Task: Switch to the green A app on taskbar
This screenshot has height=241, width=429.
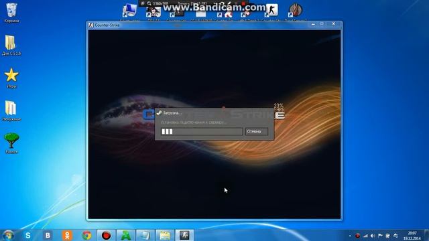Action: (x=126, y=235)
